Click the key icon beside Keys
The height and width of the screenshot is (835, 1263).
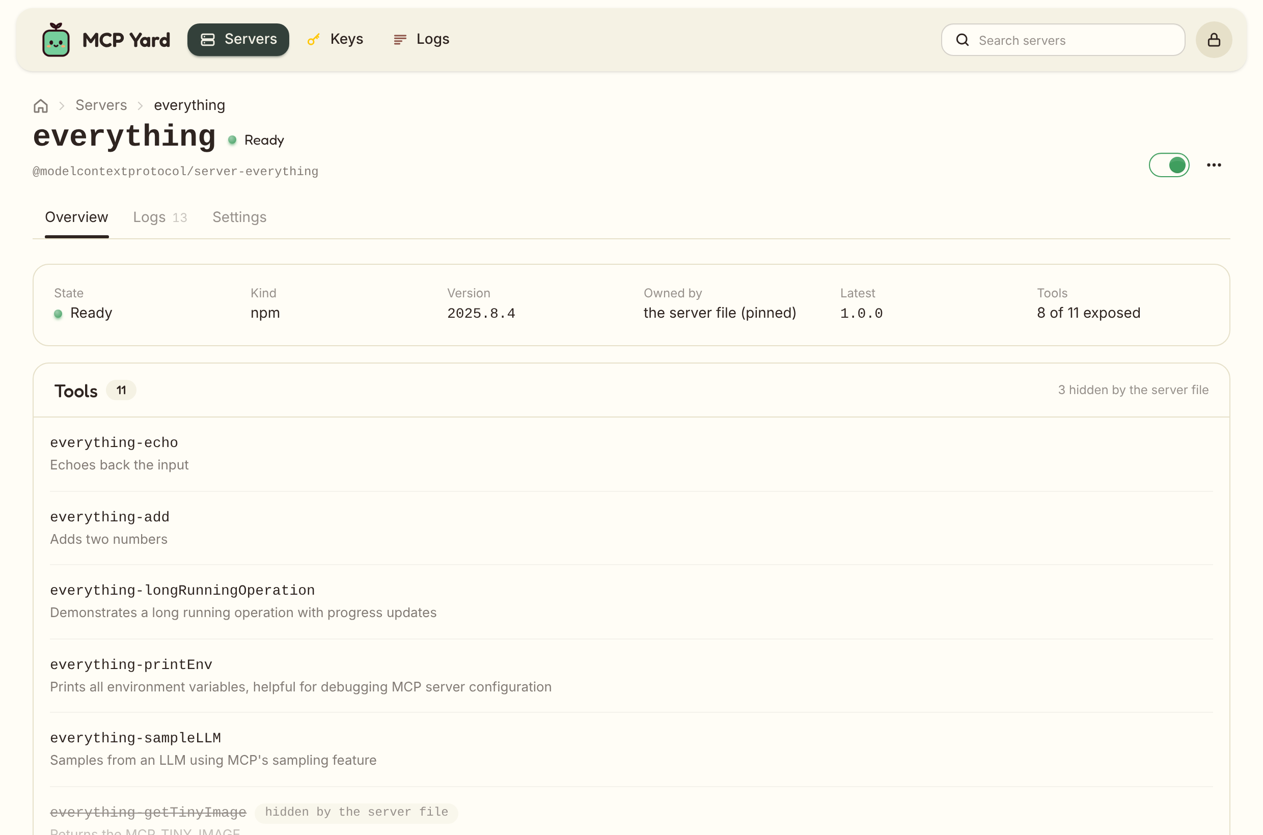pos(313,40)
